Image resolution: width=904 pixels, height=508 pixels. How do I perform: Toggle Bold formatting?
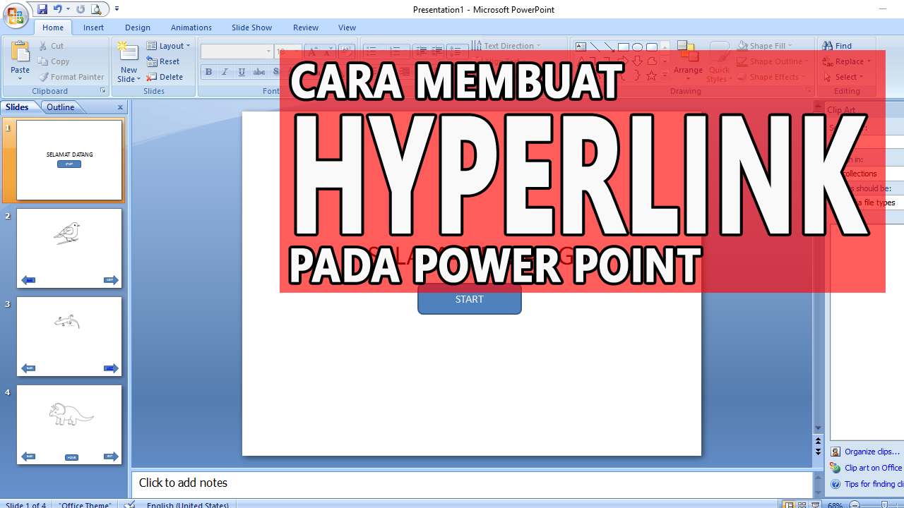tap(208, 71)
